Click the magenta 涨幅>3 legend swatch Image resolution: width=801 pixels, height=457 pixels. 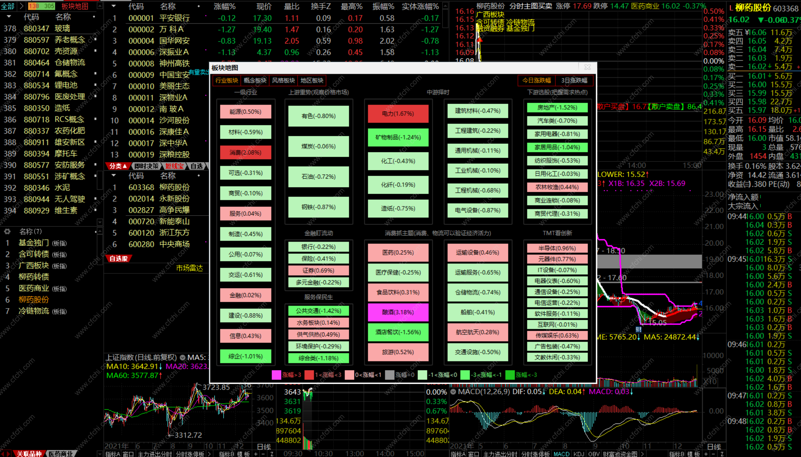pos(276,375)
